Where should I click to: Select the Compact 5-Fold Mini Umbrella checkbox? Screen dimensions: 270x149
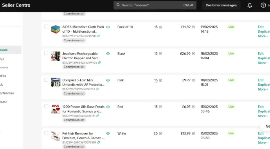tap(46, 80)
